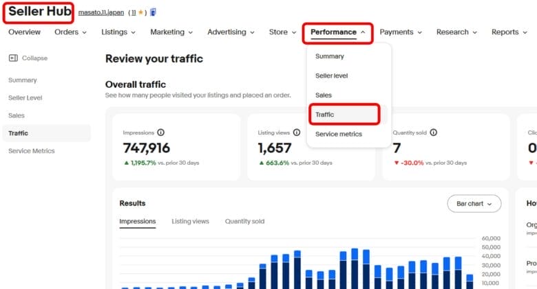The image size is (537, 289).
Task: Switch to the Quantity sold chart tab
Action: coord(244,221)
